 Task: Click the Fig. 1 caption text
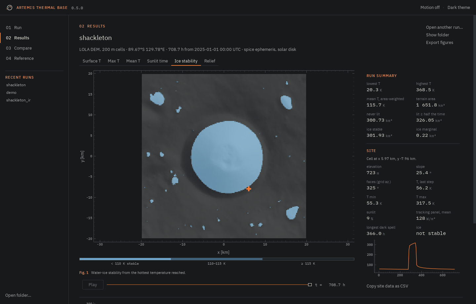pos(132,273)
